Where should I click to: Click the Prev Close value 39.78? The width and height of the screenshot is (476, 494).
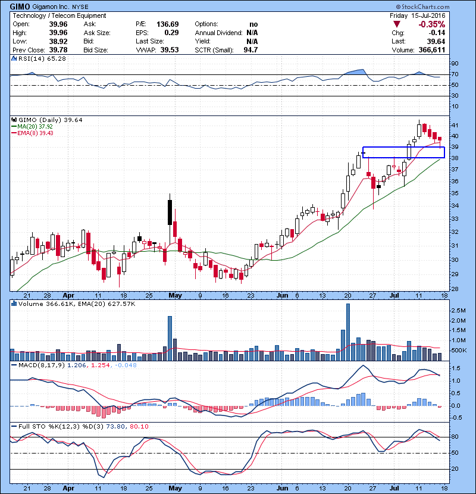(58, 50)
